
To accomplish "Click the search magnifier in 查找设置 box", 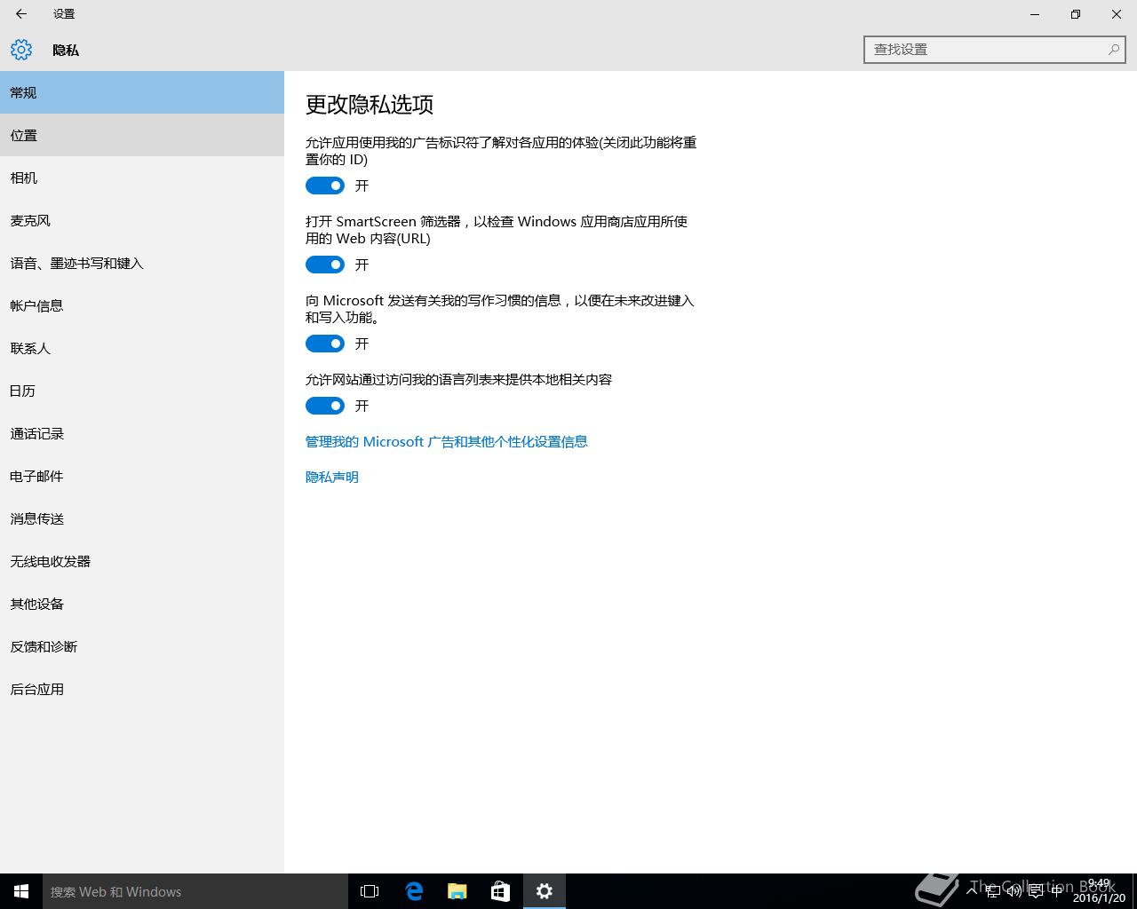I will pos(1113,50).
